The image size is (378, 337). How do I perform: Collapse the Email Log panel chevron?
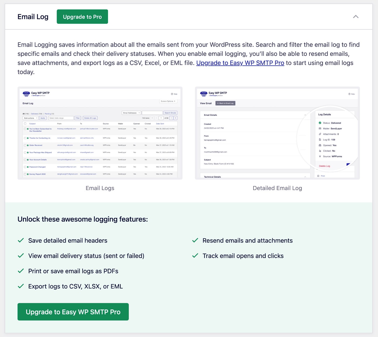click(356, 17)
